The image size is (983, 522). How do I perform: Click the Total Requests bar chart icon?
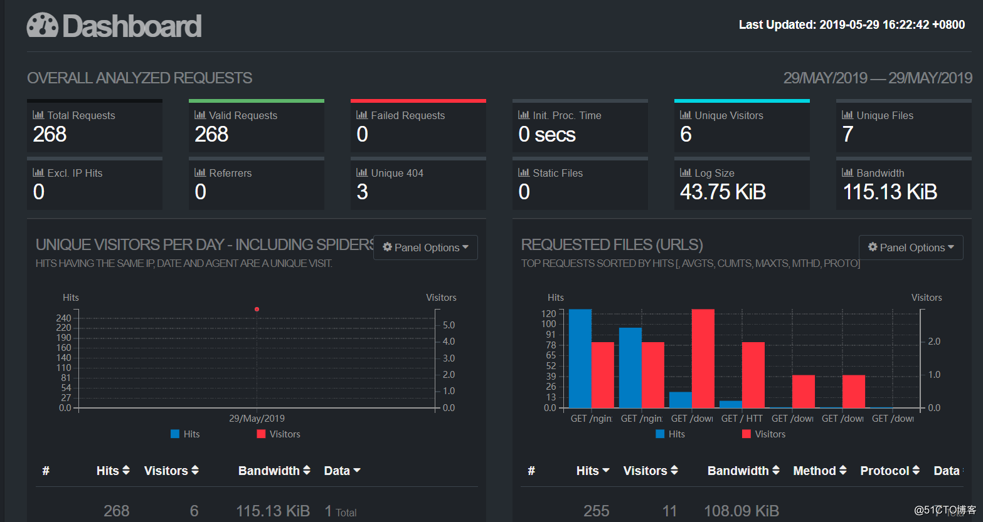[38, 115]
